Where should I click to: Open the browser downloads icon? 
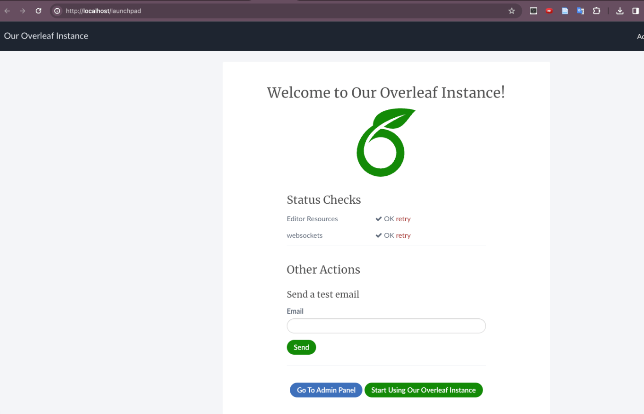coord(620,11)
